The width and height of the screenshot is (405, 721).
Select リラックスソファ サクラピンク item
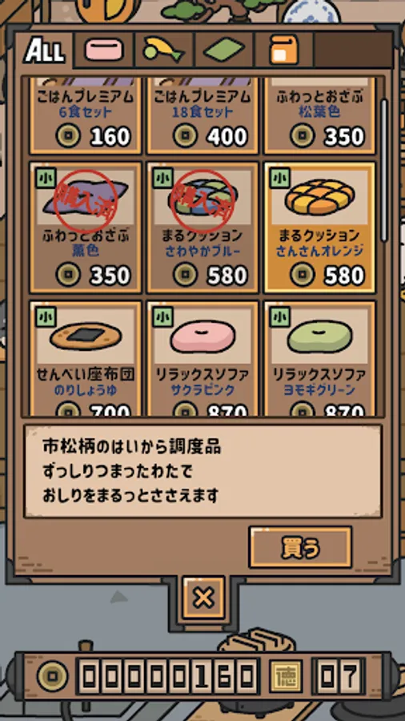click(x=202, y=359)
